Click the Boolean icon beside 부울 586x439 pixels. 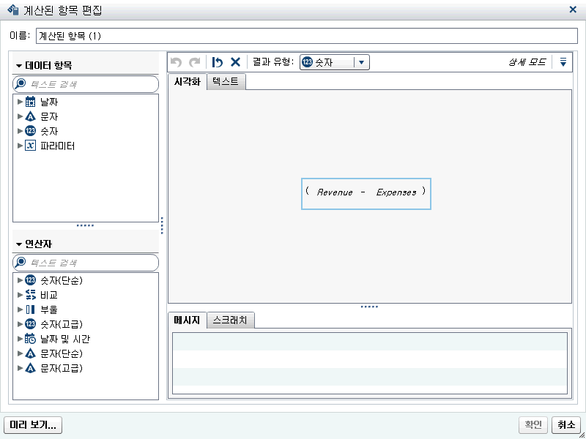[29, 309]
